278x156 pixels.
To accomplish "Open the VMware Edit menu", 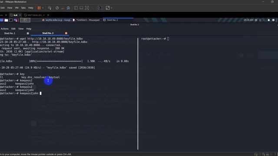I will (x=3, y=8).
